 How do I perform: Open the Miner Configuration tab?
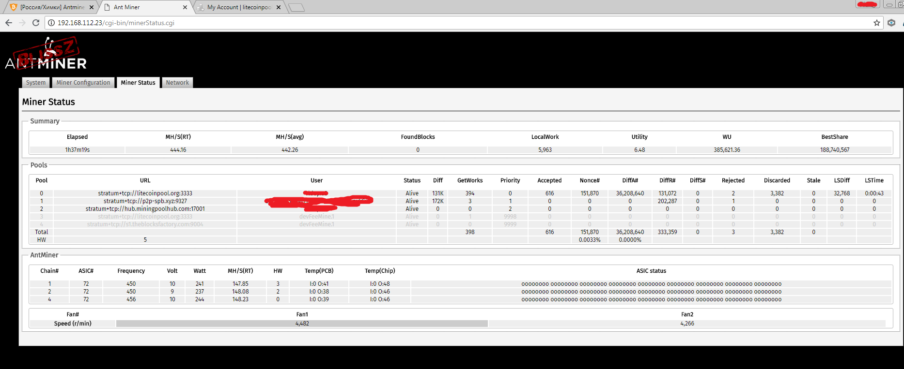point(83,83)
